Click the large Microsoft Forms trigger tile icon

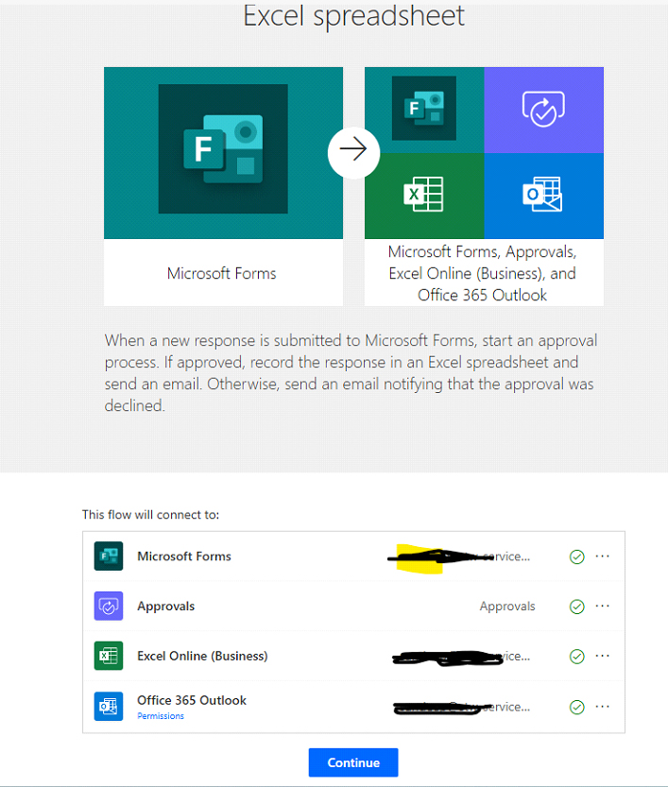(x=223, y=148)
